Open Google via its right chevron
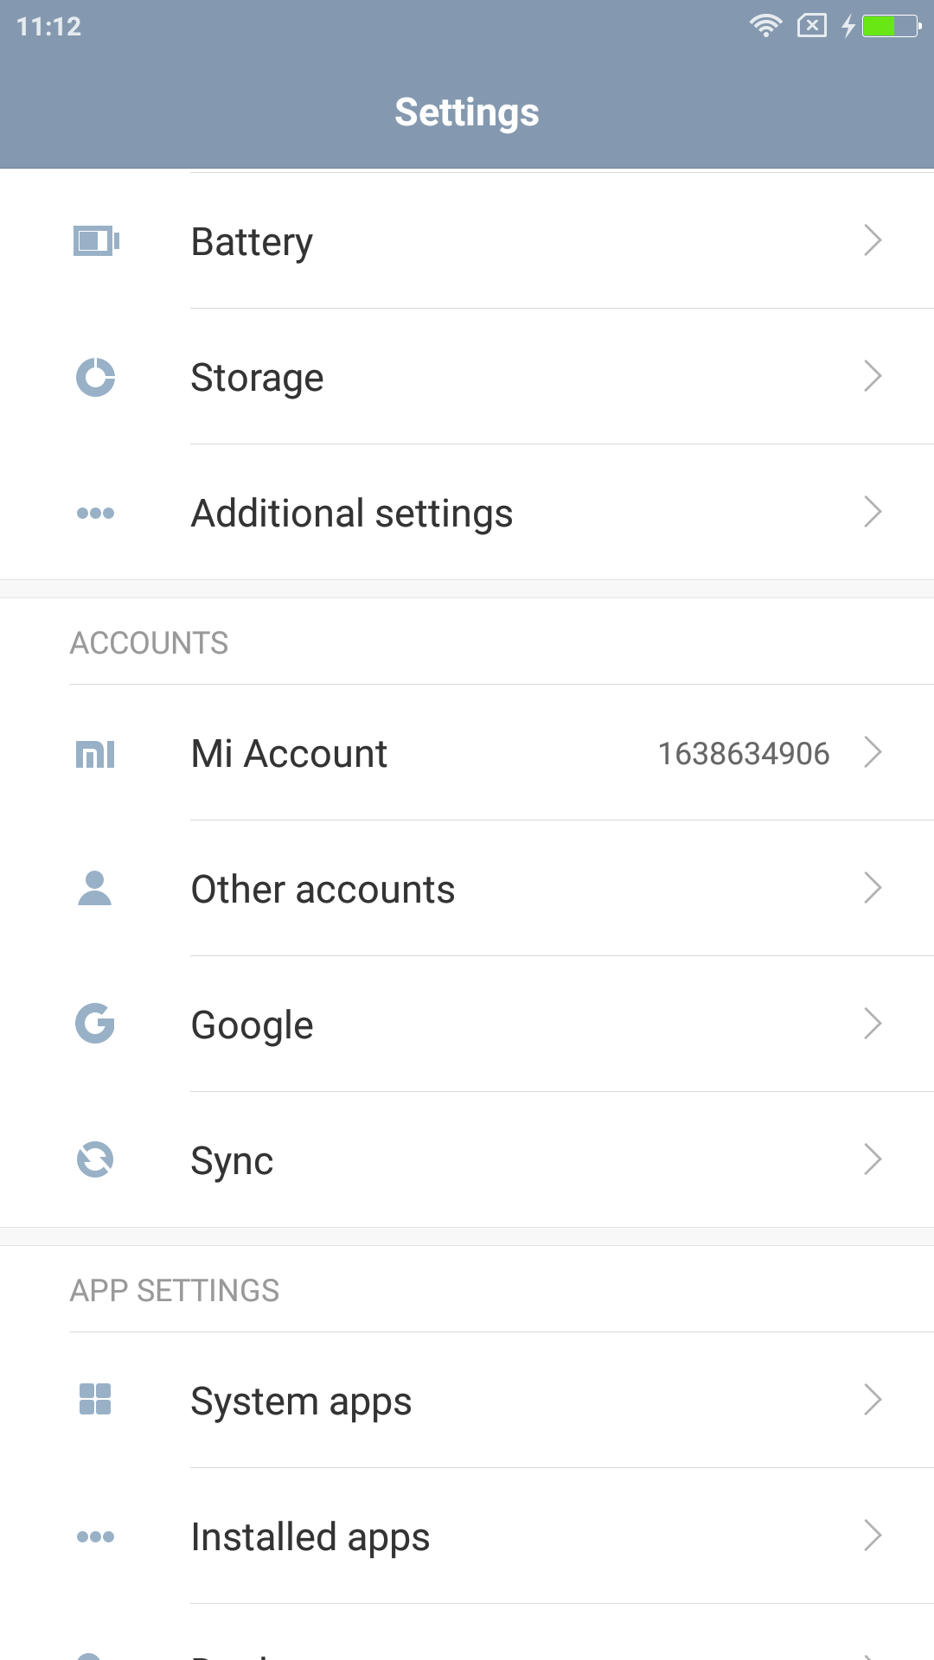The image size is (934, 1660). pyautogui.click(x=873, y=1024)
